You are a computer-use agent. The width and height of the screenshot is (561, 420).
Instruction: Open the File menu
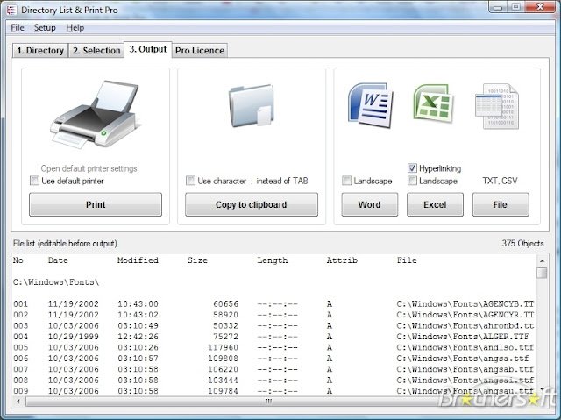(x=18, y=27)
